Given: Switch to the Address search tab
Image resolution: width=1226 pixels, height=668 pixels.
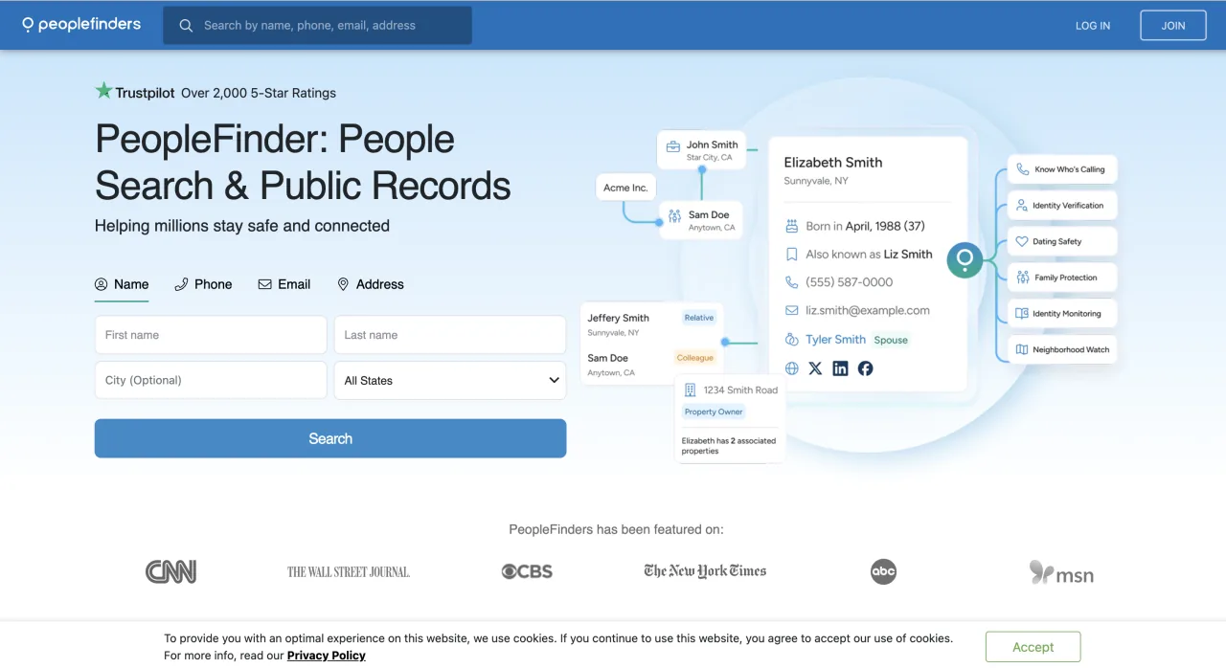Looking at the screenshot, I should (371, 284).
